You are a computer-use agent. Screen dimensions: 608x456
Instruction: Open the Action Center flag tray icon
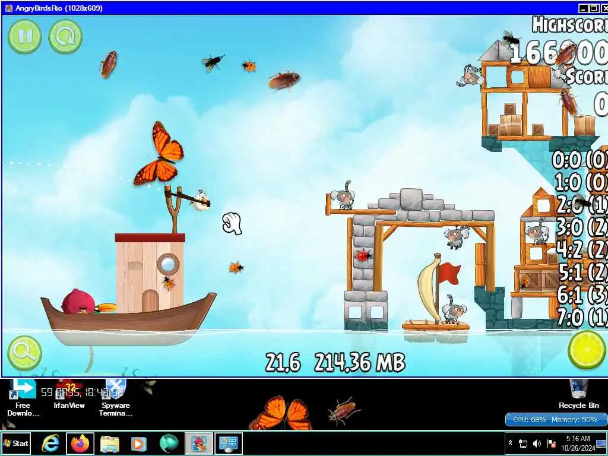point(551,443)
